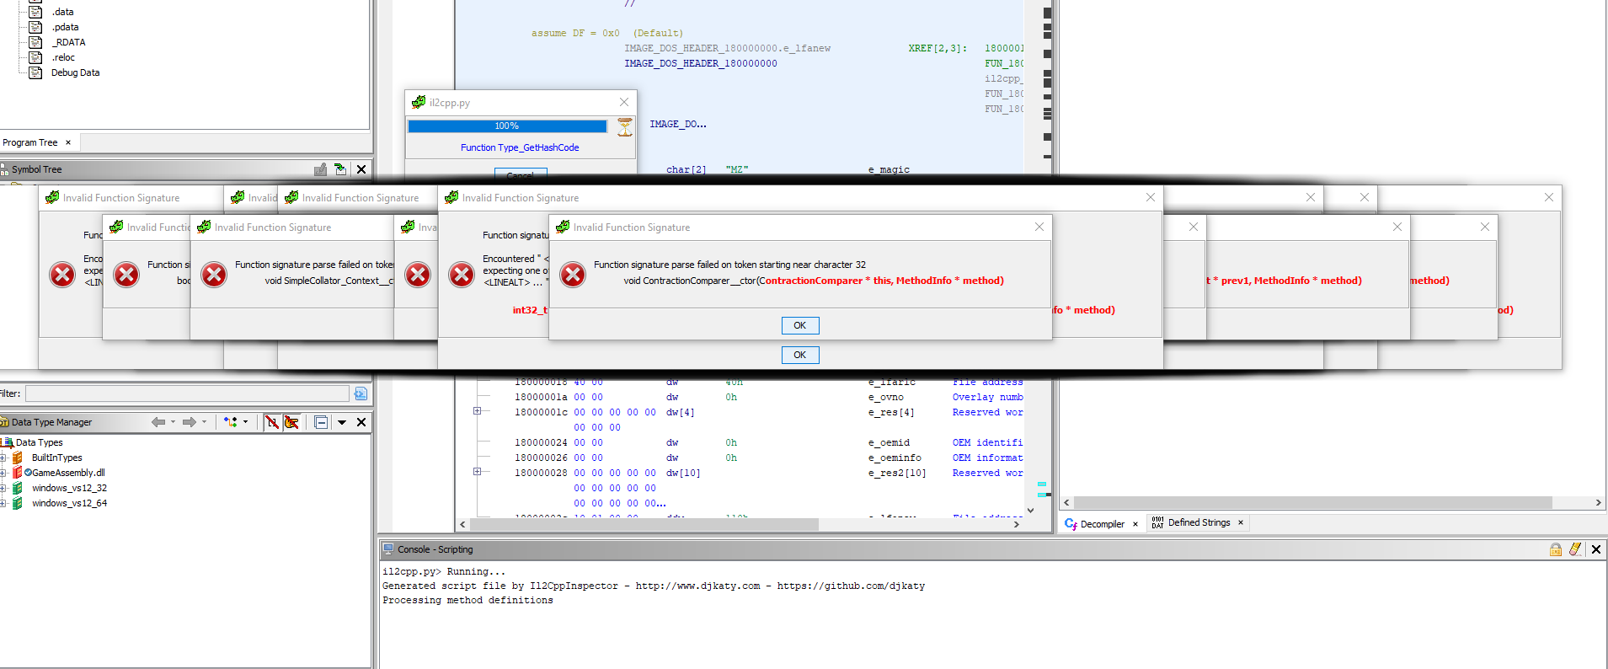This screenshot has height=669, width=1608.
Task: Click the 100% progress bar in il2cpp.py
Action: [x=507, y=126]
